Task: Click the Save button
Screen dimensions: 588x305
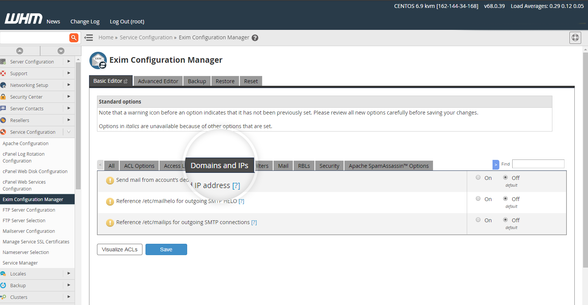Action: pyautogui.click(x=166, y=249)
